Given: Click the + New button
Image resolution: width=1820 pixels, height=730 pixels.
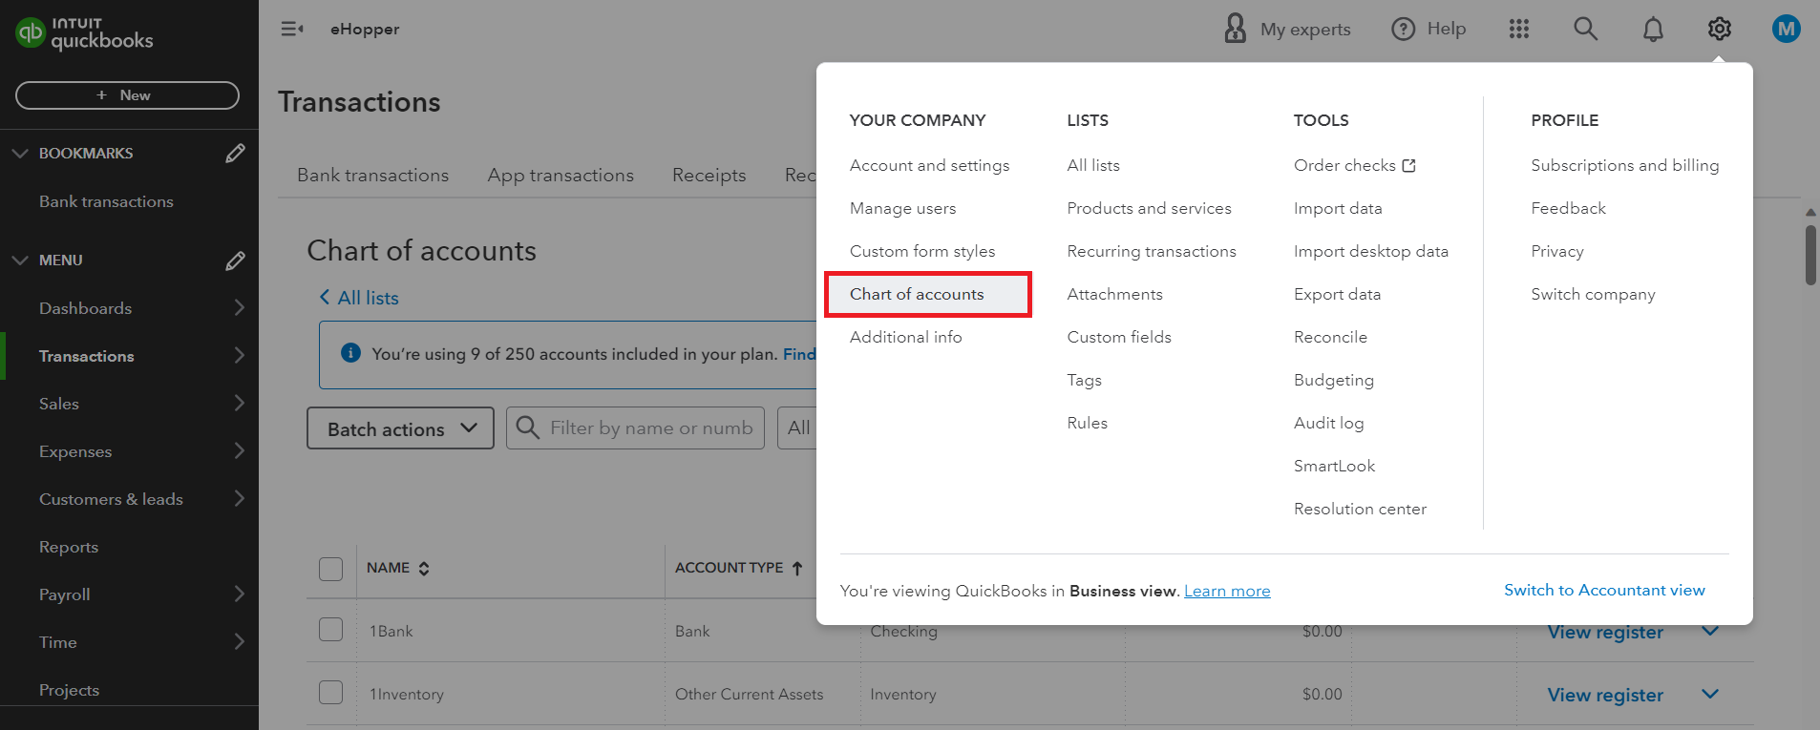Looking at the screenshot, I should pyautogui.click(x=127, y=95).
